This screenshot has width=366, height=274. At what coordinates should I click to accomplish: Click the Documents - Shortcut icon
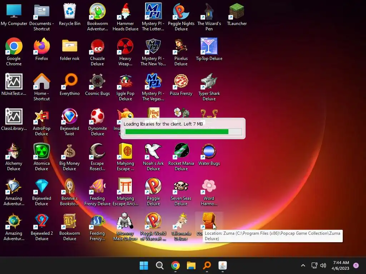[x=41, y=11]
